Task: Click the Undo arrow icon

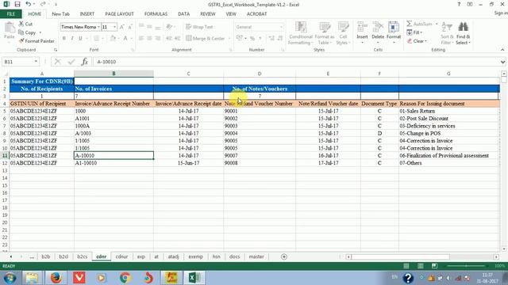Action: click(x=29, y=4)
